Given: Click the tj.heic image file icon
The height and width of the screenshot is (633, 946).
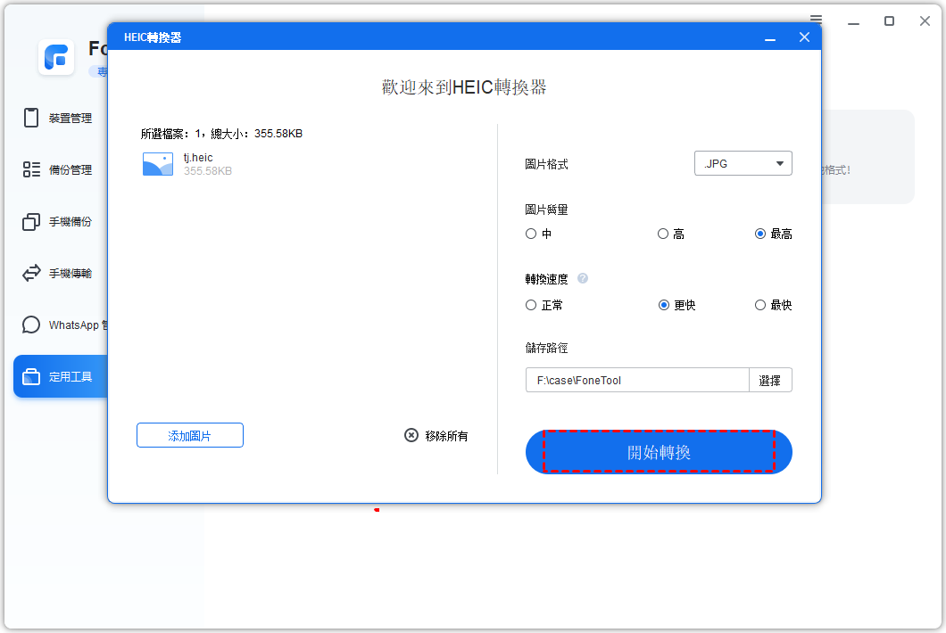Looking at the screenshot, I should point(158,164).
